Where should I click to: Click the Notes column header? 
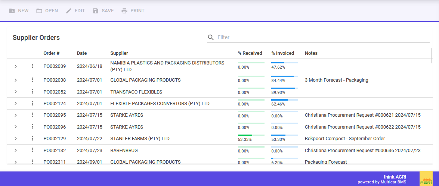311,53
